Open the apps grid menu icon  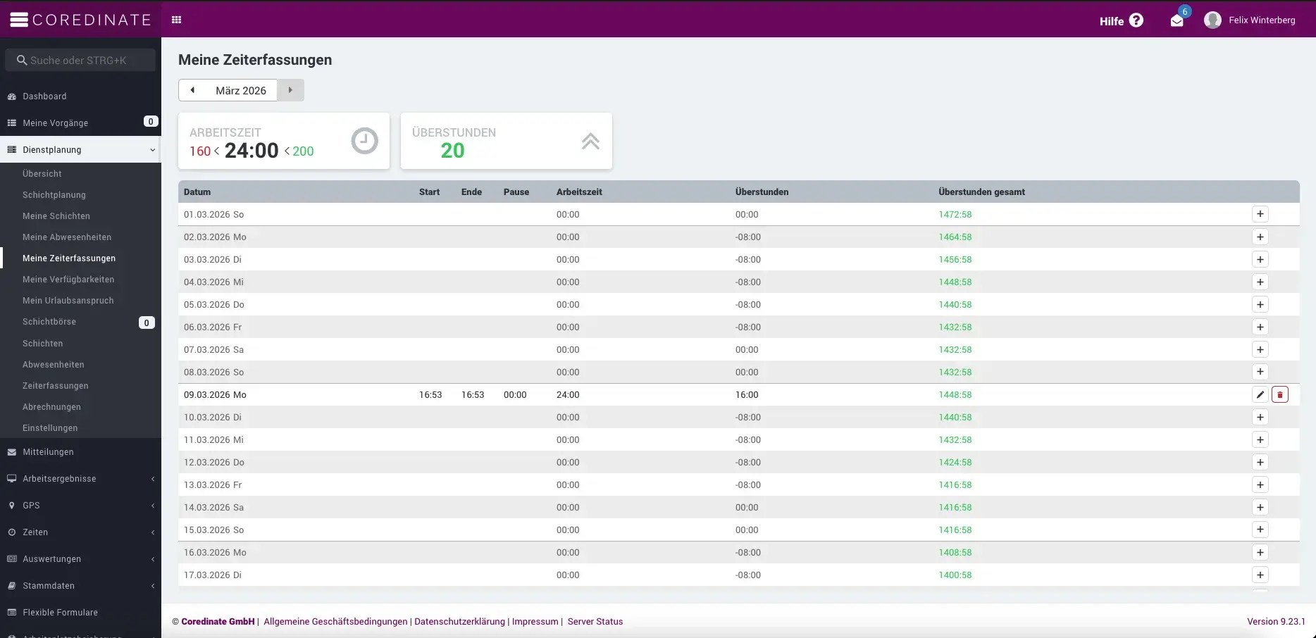(x=177, y=20)
